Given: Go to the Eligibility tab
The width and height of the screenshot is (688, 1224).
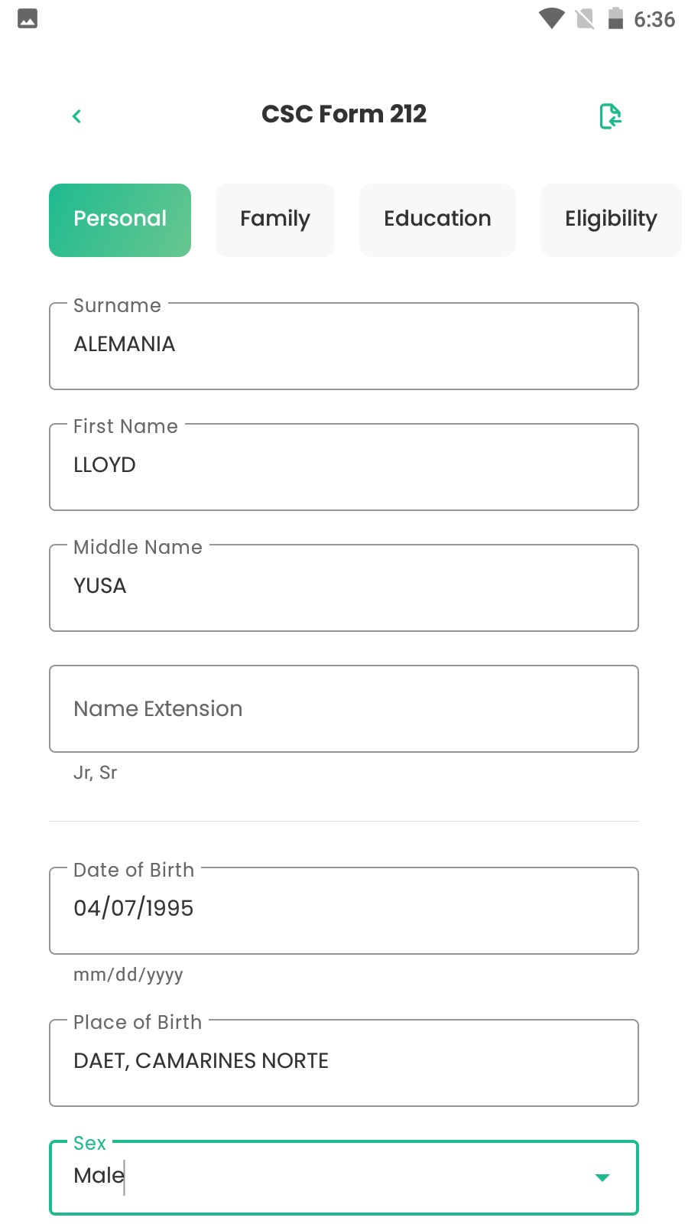Looking at the screenshot, I should pos(610,220).
